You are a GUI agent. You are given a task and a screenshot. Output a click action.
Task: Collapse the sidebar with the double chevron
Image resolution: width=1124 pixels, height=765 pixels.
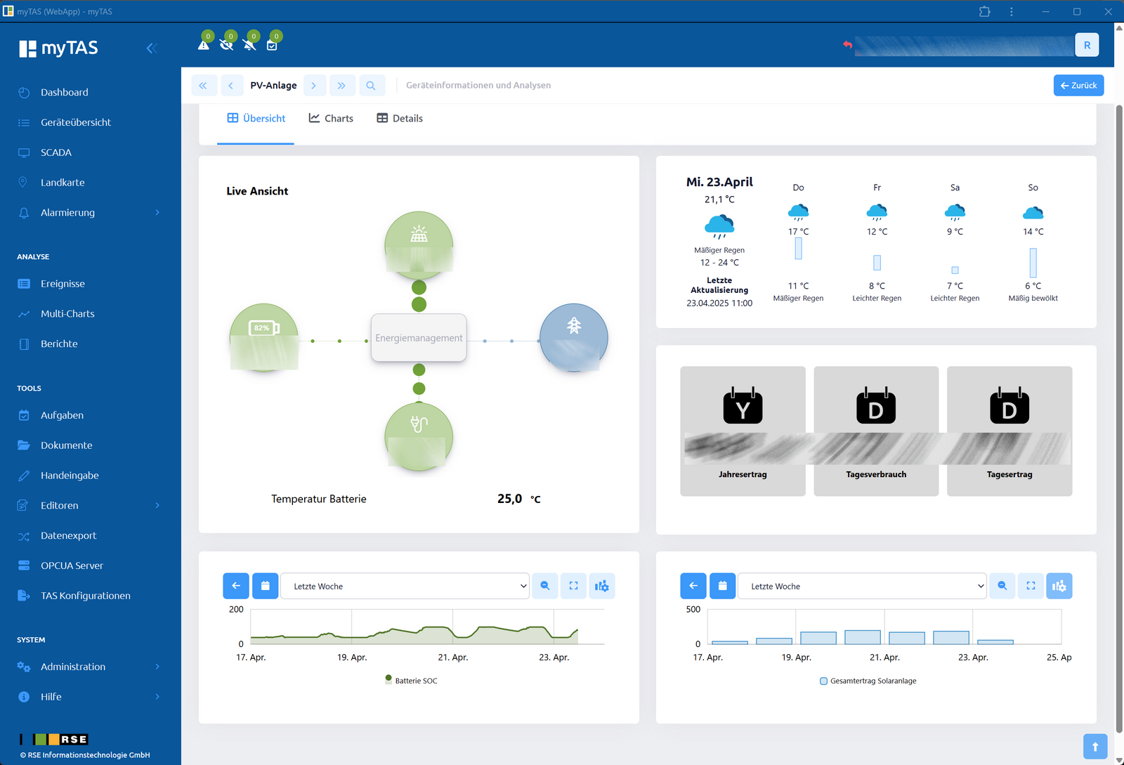click(x=151, y=48)
